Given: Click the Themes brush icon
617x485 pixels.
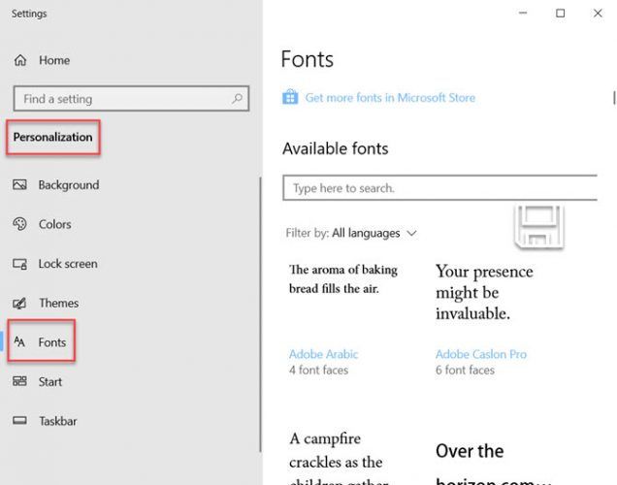Looking at the screenshot, I should coord(19,303).
